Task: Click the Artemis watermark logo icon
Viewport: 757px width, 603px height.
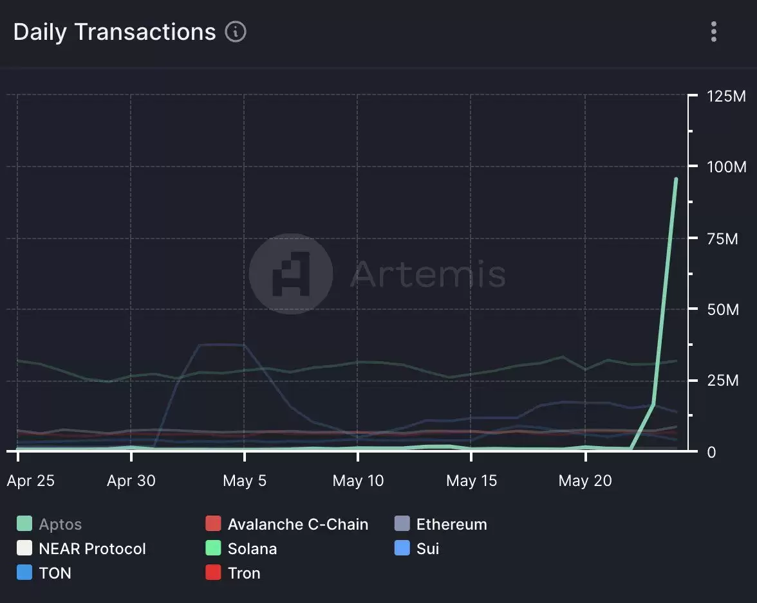Action: 291,274
